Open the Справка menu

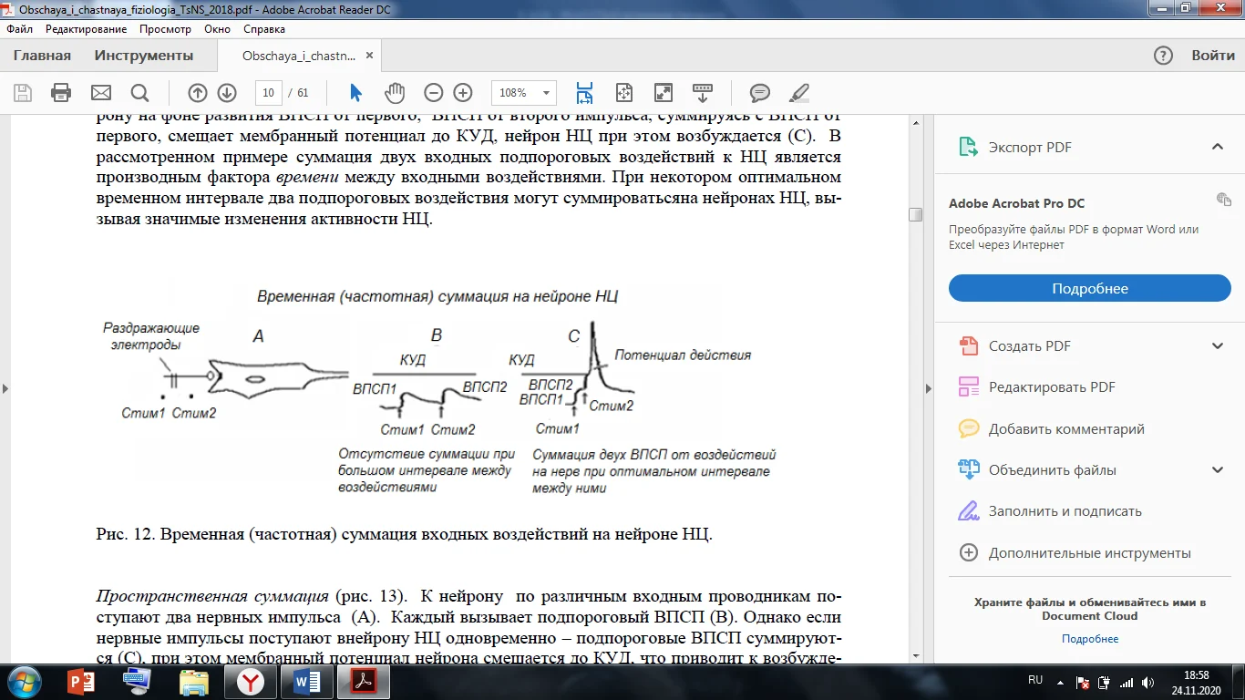264,29
